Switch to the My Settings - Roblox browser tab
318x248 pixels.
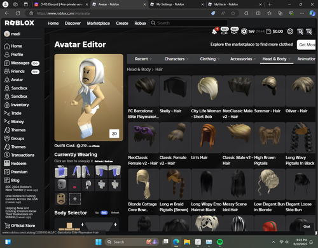pos(176,4)
